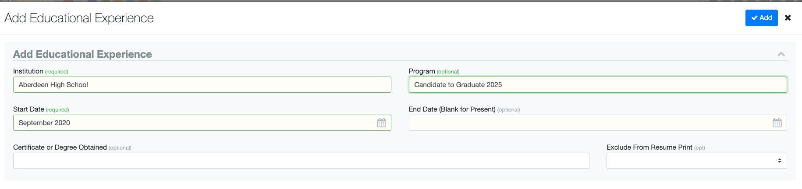Click the End Date (Blank for Present) label
The height and width of the screenshot is (189, 802).
tap(465, 109)
